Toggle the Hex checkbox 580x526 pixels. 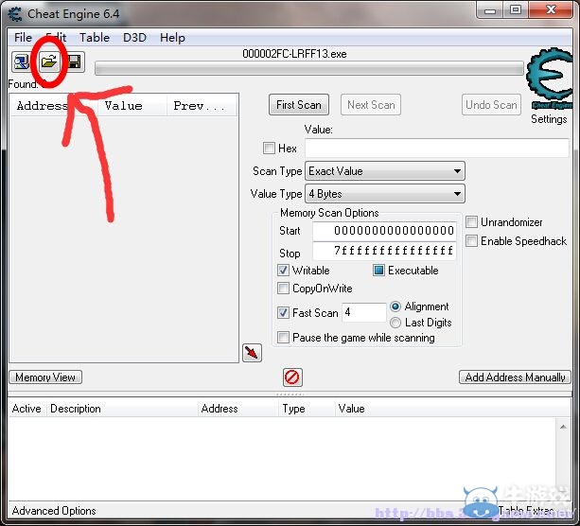pos(269,148)
